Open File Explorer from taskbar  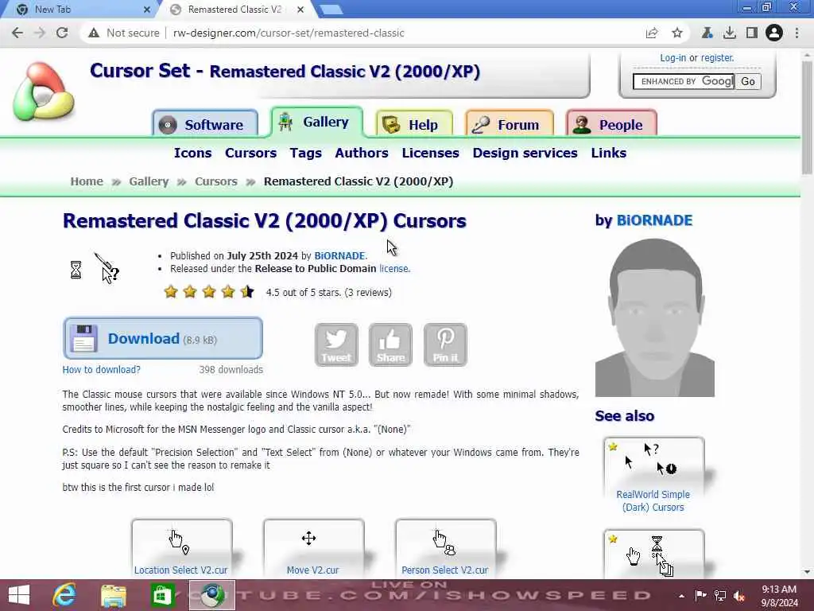click(x=114, y=595)
